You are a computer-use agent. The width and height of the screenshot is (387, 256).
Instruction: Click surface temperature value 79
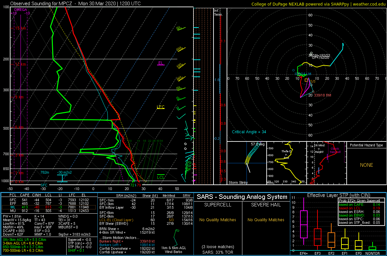click(139, 185)
